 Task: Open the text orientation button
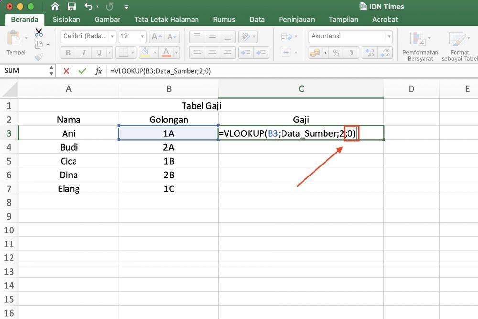(x=248, y=37)
